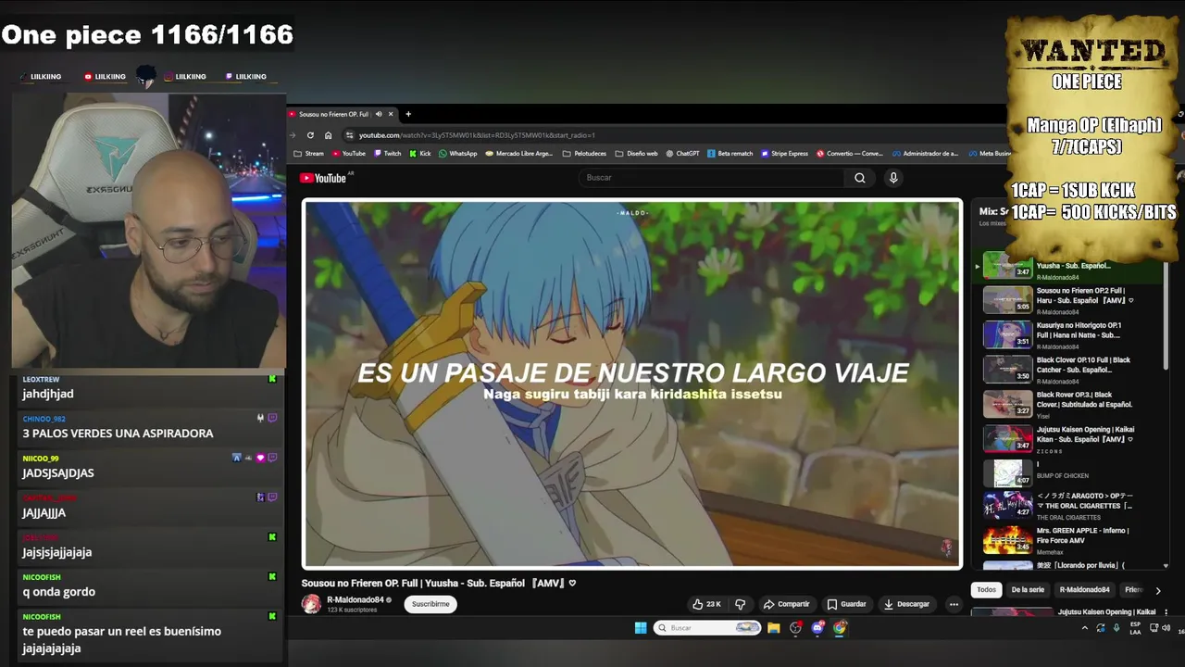Go to browser home page icon
The width and height of the screenshot is (1185, 667).
pos(328,135)
